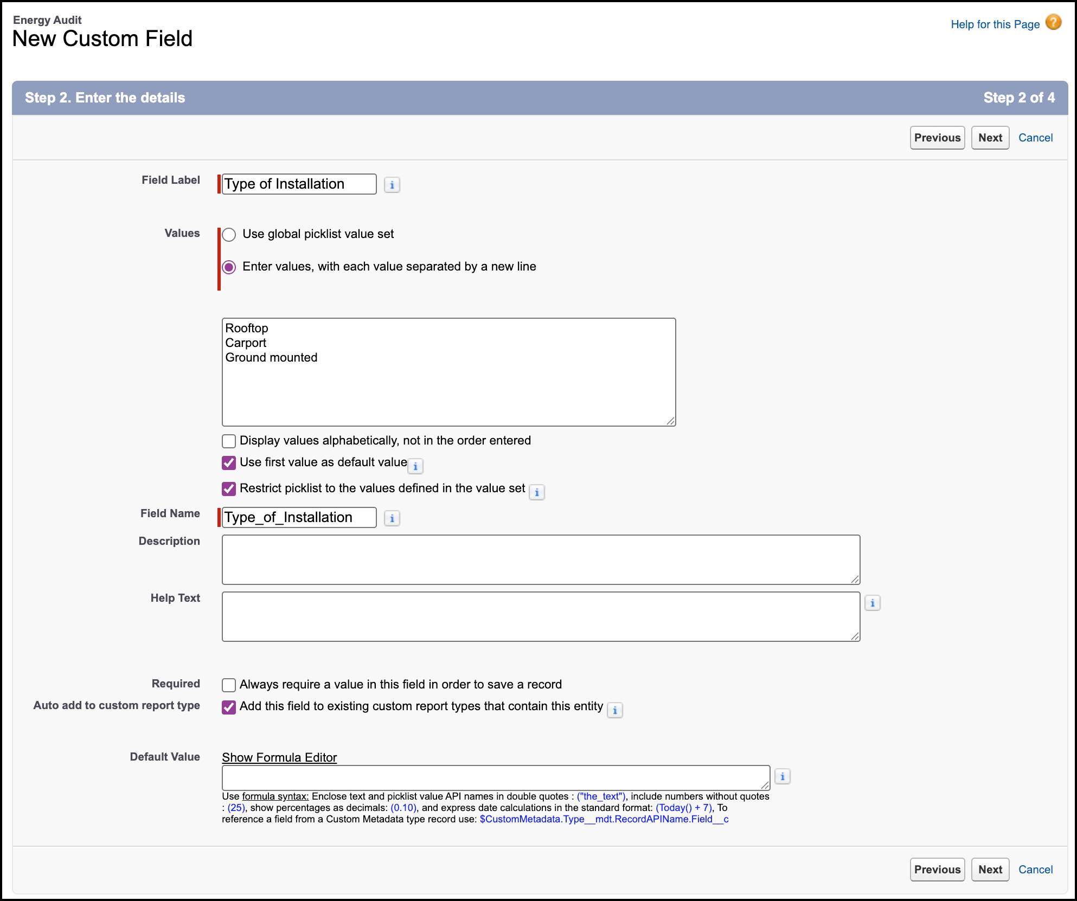Click in the Description text area
This screenshot has height=901, width=1077.
541,559
